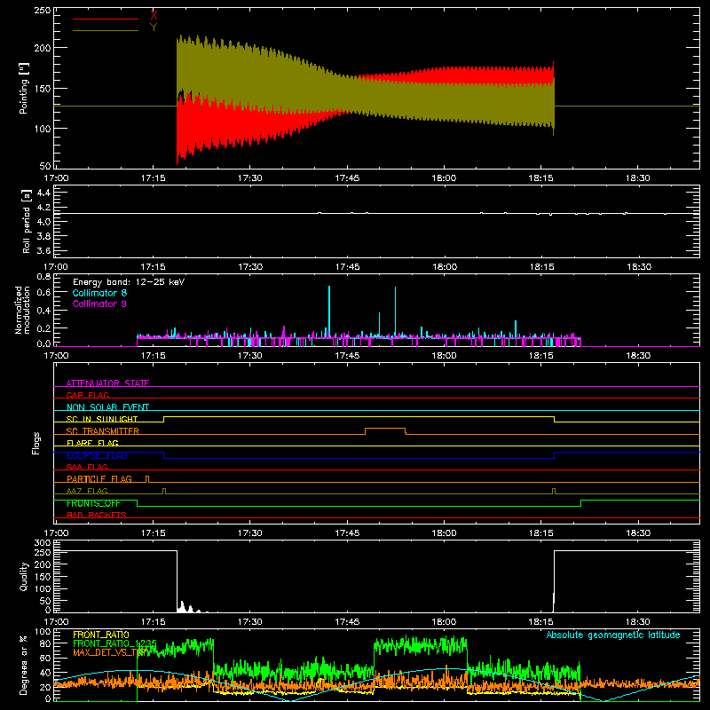Click the 18:00 tick label under modulation plot
710x710 pixels.
point(445,356)
